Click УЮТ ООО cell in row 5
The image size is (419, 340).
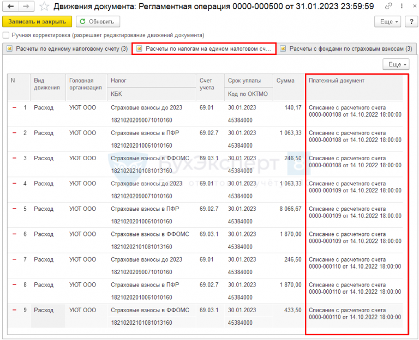click(x=82, y=209)
